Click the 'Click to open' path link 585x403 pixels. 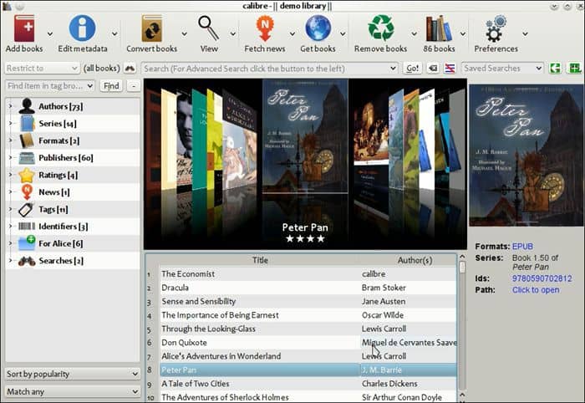(x=536, y=290)
